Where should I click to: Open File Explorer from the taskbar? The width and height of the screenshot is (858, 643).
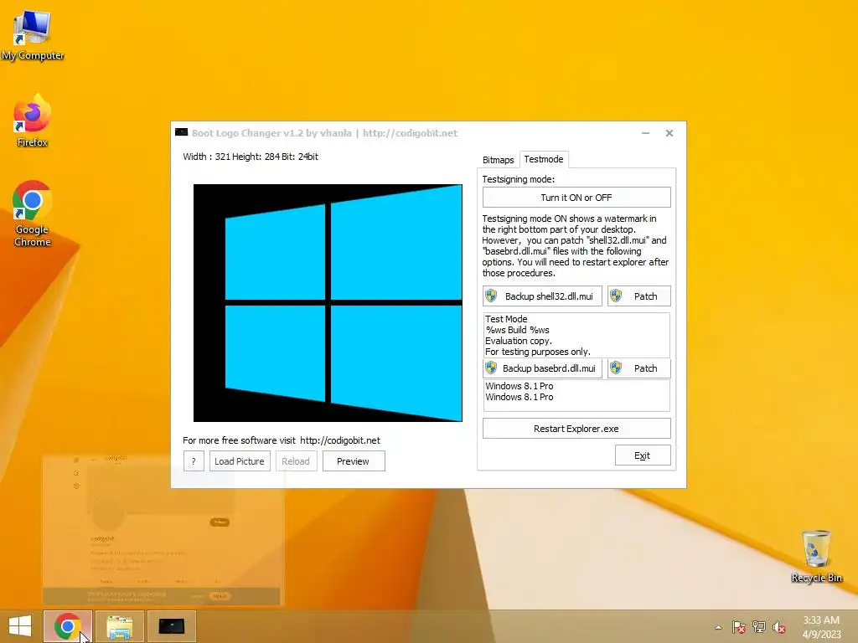tap(120, 626)
